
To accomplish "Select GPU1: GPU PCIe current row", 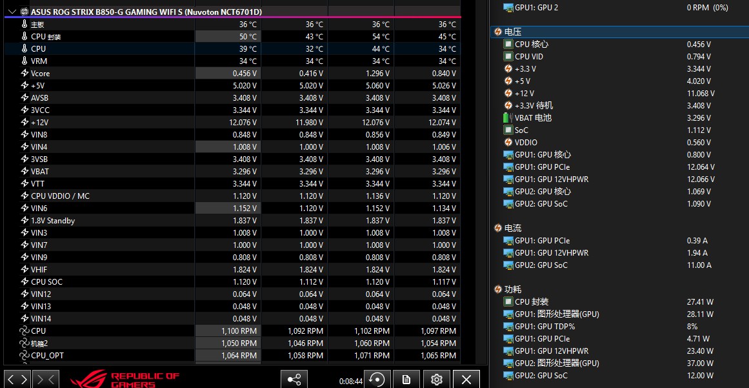I will 619,240.
